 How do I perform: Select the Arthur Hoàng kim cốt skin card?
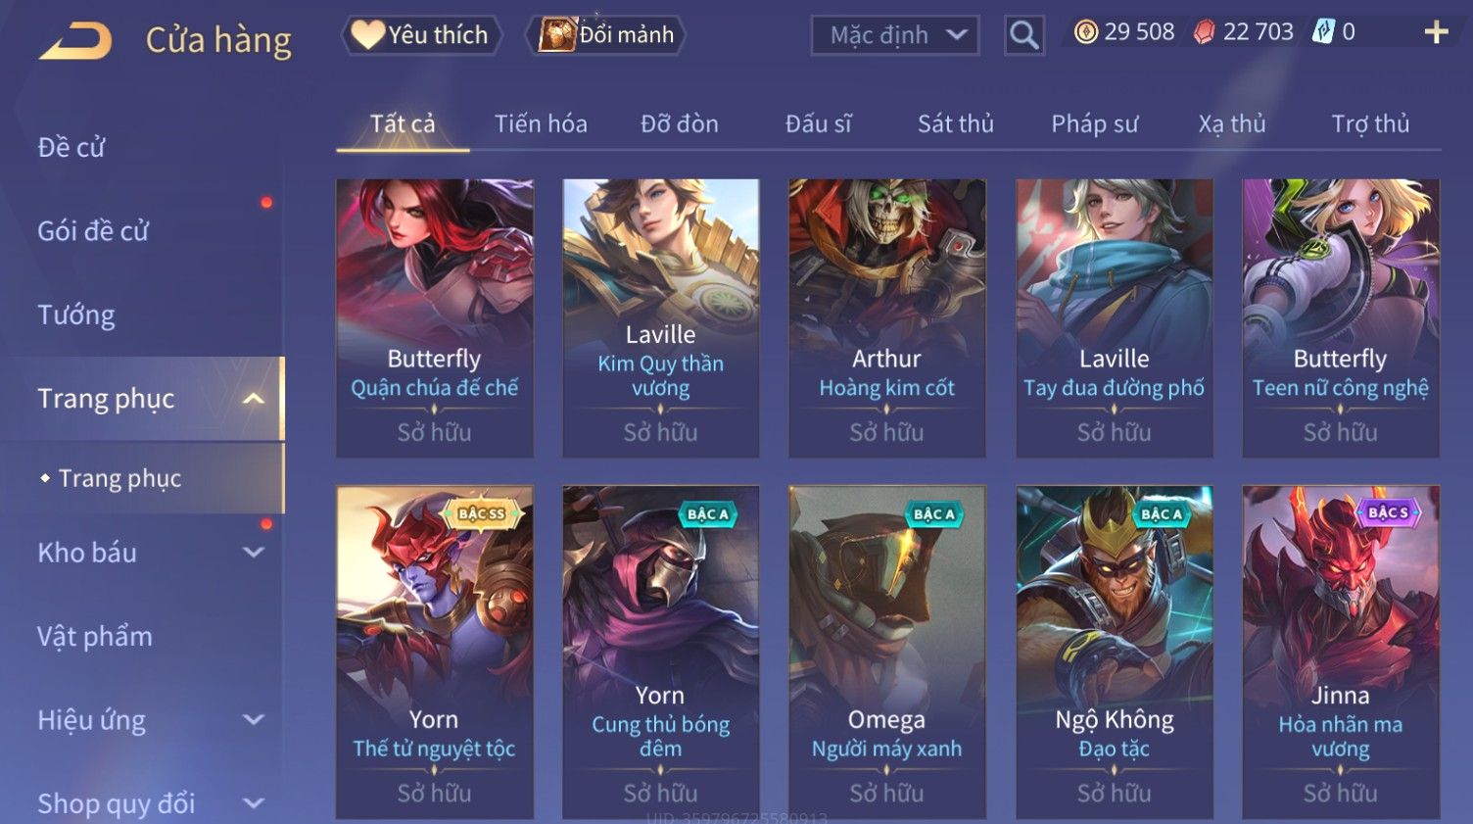pyautogui.click(x=886, y=317)
